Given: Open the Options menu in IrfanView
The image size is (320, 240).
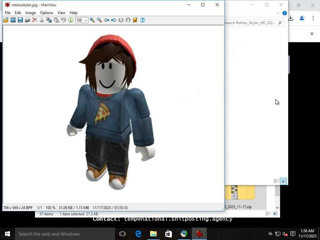Looking at the screenshot, I should tap(47, 12).
